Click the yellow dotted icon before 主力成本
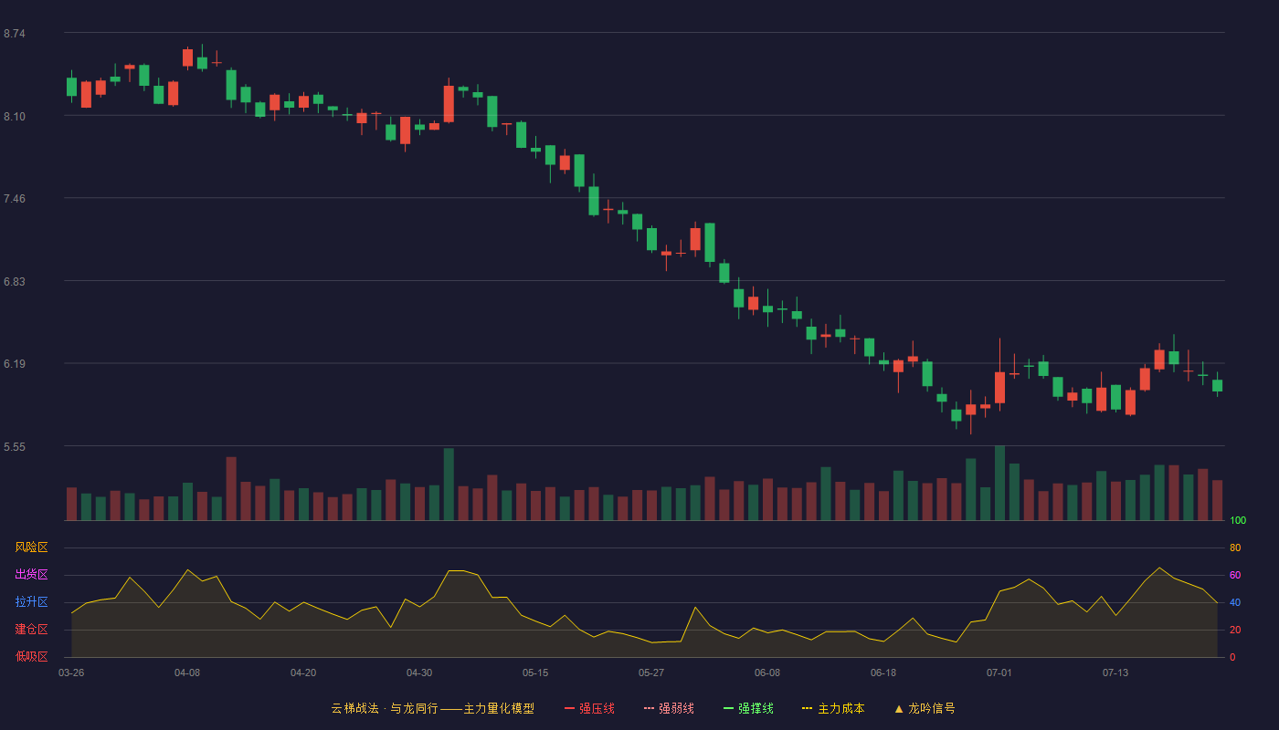The width and height of the screenshot is (1279, 730). (807, 708)
